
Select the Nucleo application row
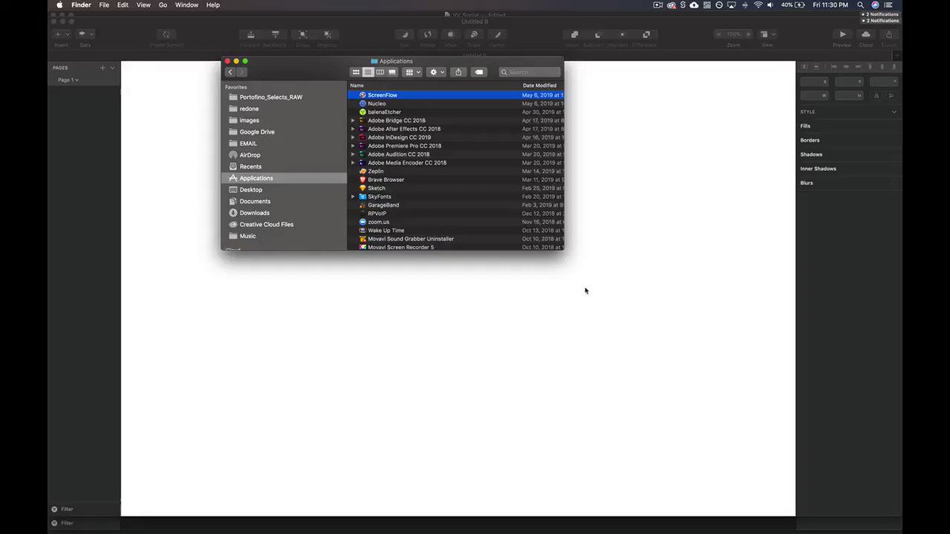click(455, 104)
